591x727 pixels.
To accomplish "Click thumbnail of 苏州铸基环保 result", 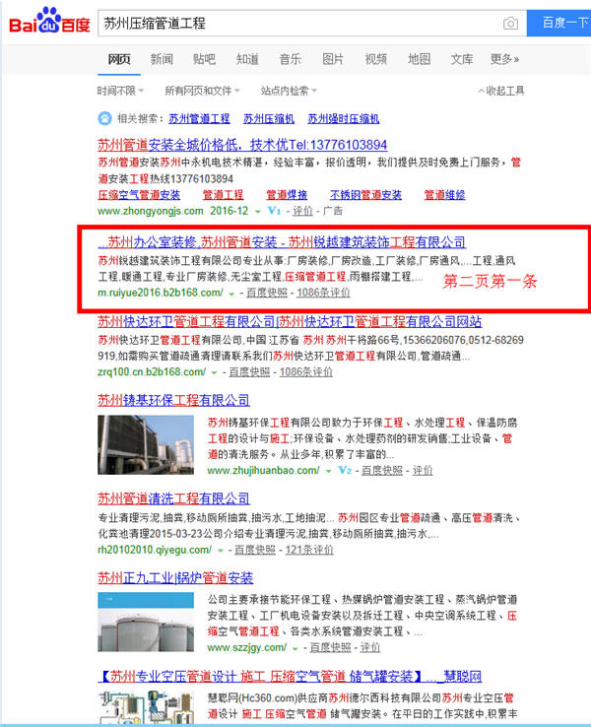I will (146, 444).
